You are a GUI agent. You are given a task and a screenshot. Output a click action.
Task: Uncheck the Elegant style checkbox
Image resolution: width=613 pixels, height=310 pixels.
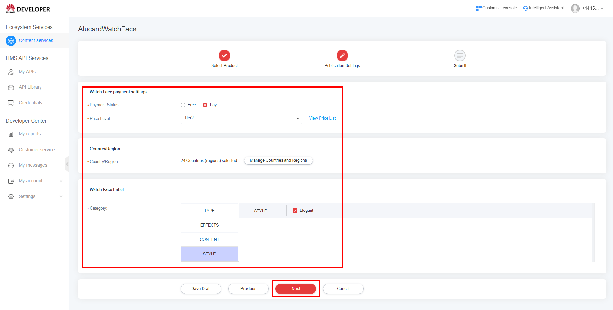[295, 211]
